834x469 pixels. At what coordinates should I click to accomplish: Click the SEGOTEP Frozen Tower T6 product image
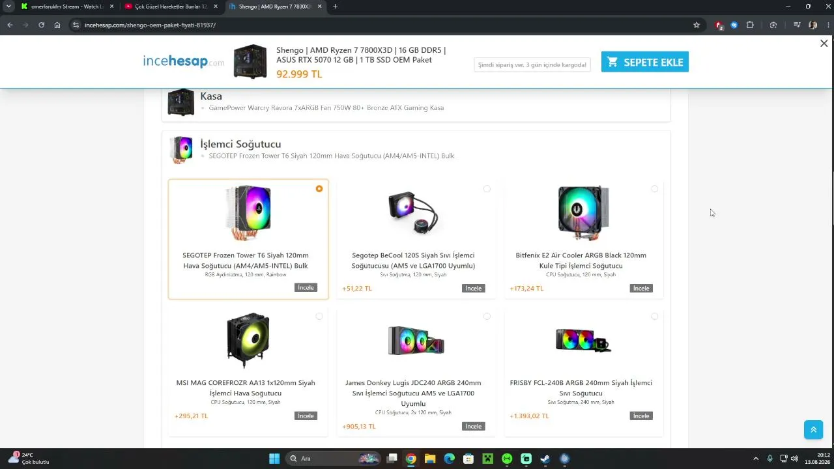(248, 213)
